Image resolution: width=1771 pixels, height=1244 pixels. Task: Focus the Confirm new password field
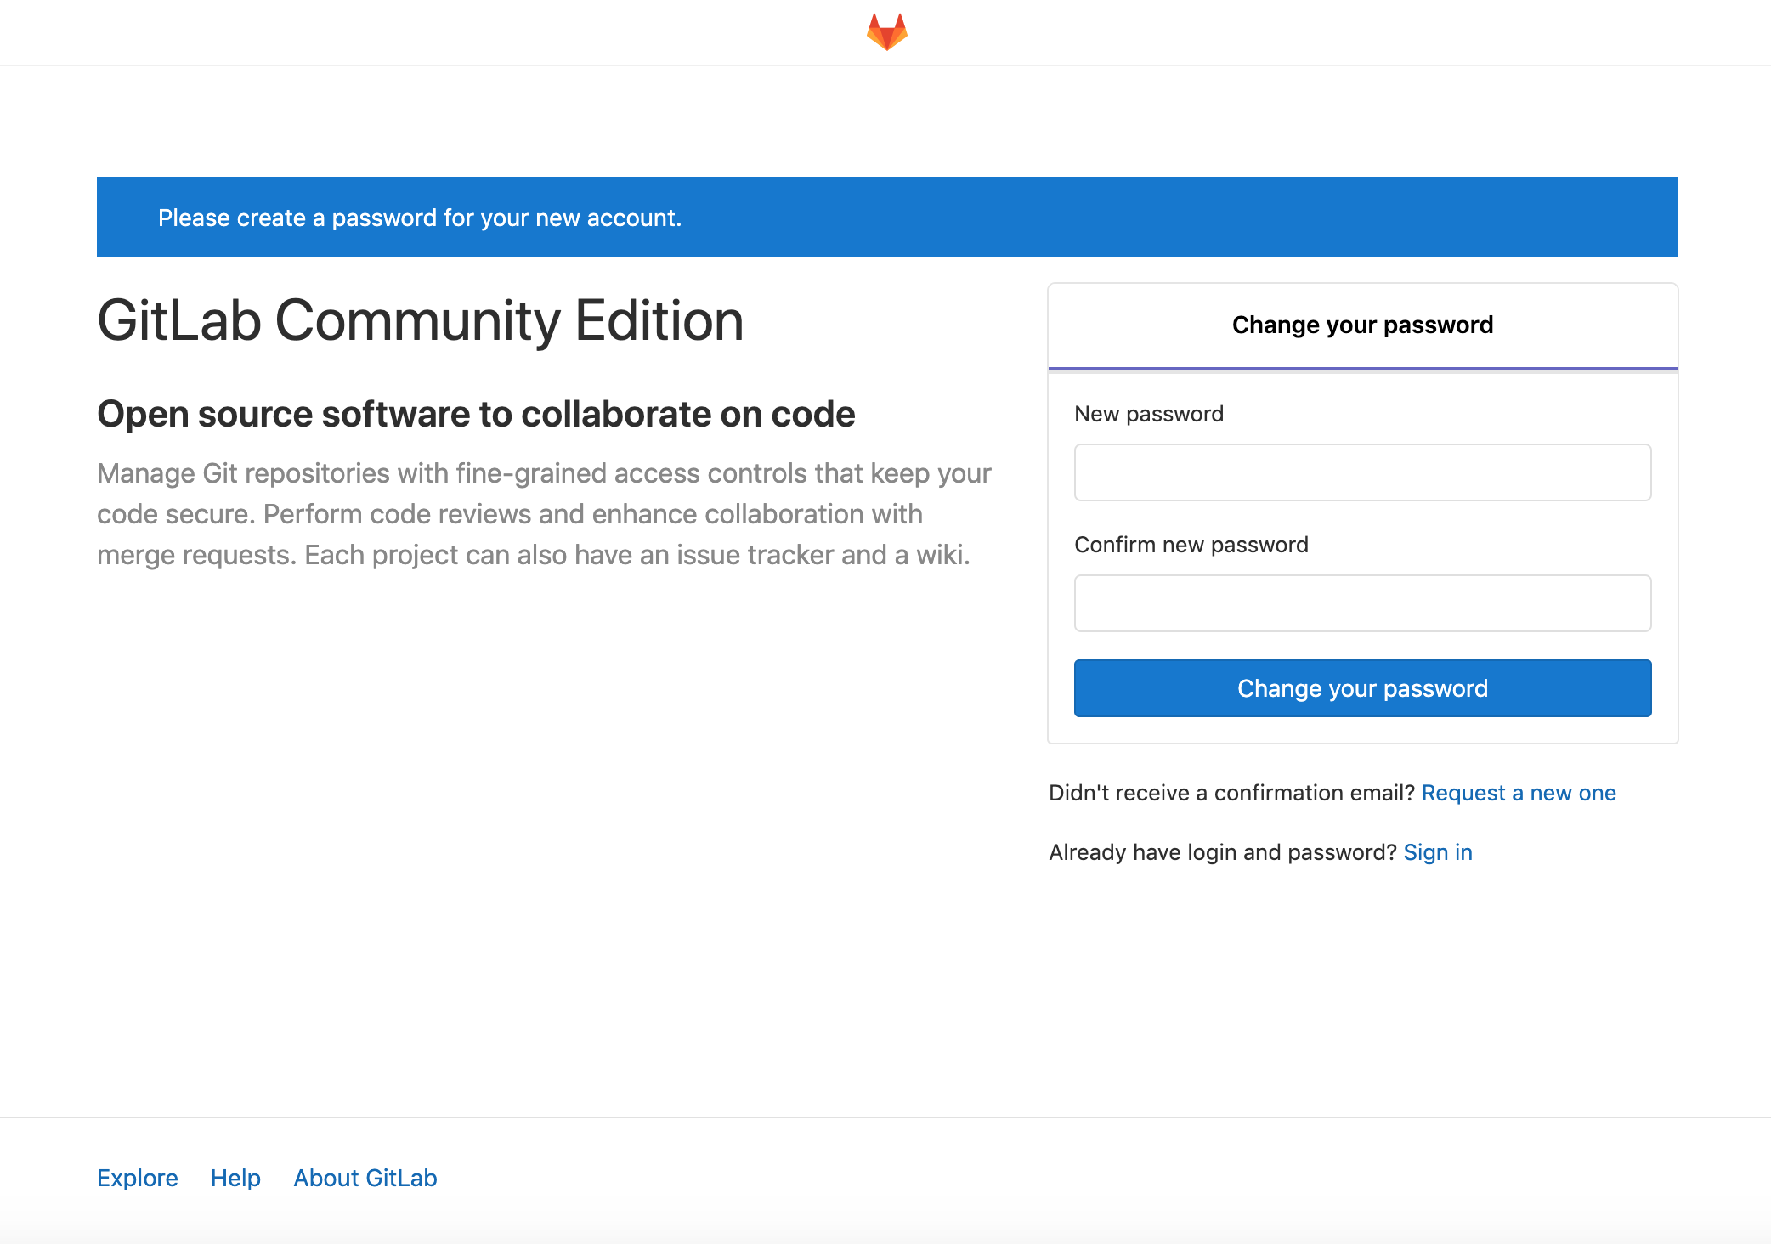(1362, 603)
